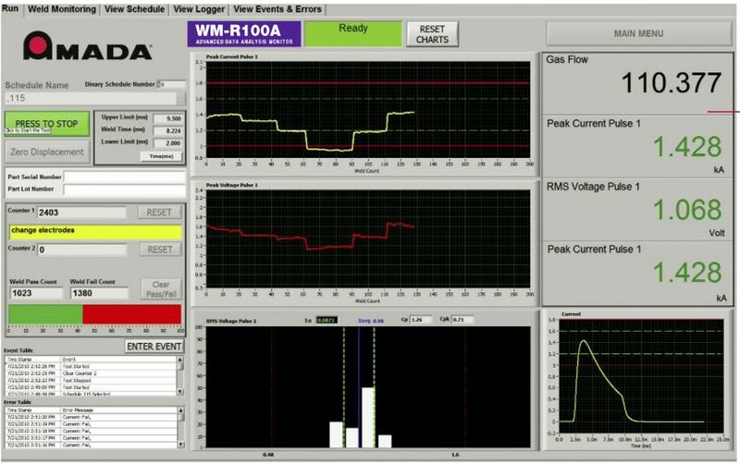Viewport: 740px width, 464px height.
Task: Open the Weld Monitoring tab
Action: pos(62,9)
